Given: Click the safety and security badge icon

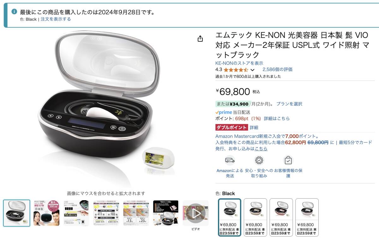Looking at the screenshot, I should (259, 160).
